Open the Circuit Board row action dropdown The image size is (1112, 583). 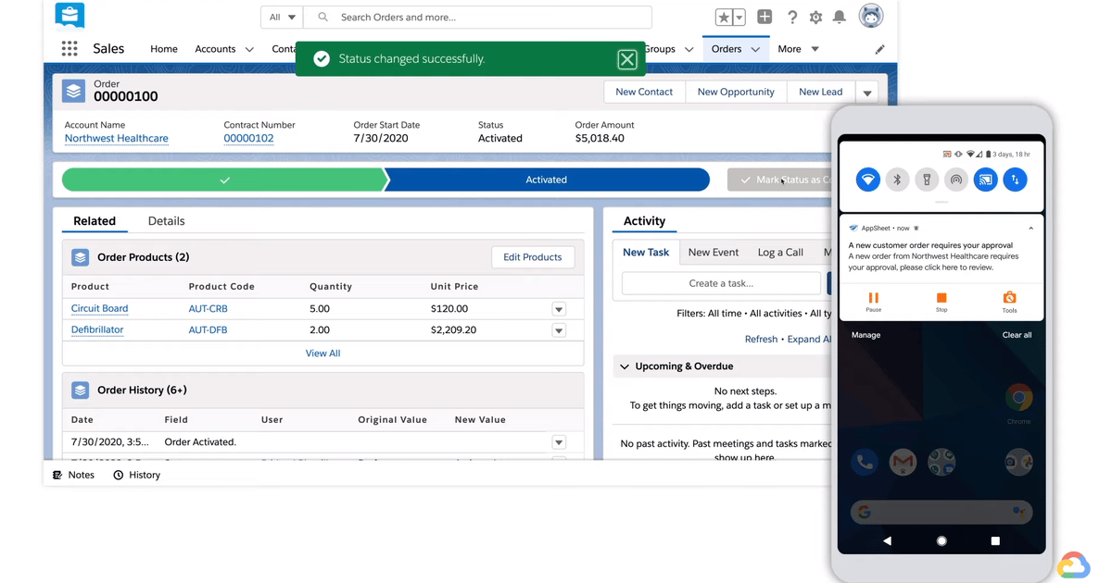pyautogui.click(x=559, y=309)
